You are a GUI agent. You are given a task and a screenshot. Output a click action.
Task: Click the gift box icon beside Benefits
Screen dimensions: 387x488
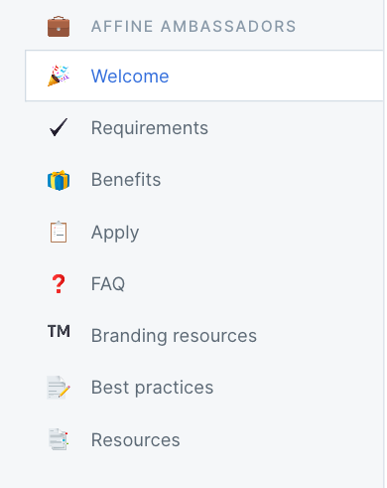coord(59,180)
